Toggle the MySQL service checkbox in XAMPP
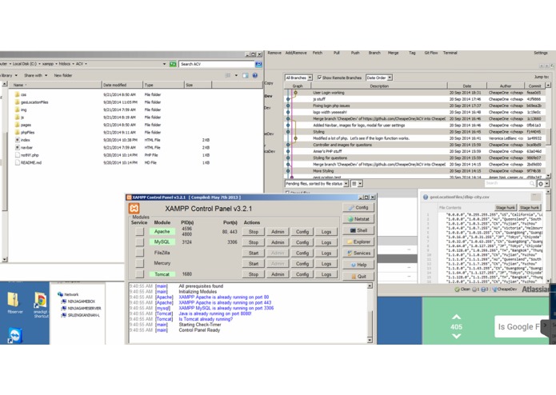 point(140,242)
